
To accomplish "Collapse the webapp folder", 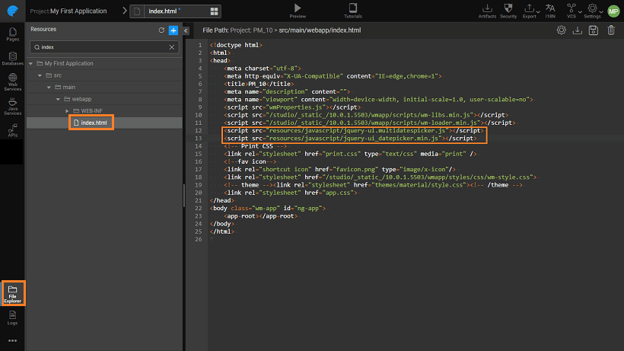I will pos(58,99).
